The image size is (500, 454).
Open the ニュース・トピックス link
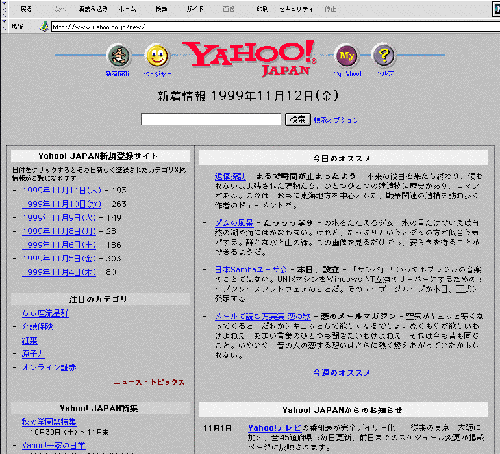click(149, 382)
